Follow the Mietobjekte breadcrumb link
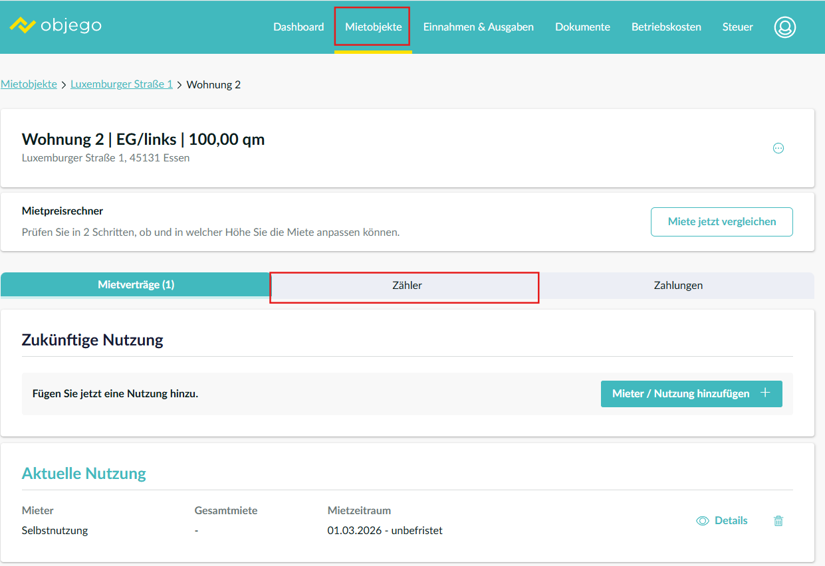825x566 pixels. click(x=29, y=84)
